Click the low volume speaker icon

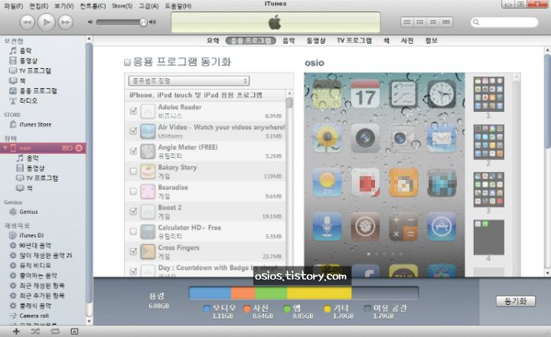pyautogui.click(x=90, y=22)
